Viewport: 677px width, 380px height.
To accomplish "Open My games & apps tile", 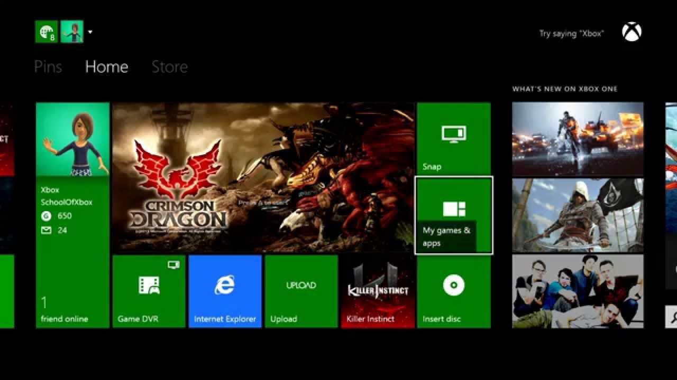I will tap(454, 215).
